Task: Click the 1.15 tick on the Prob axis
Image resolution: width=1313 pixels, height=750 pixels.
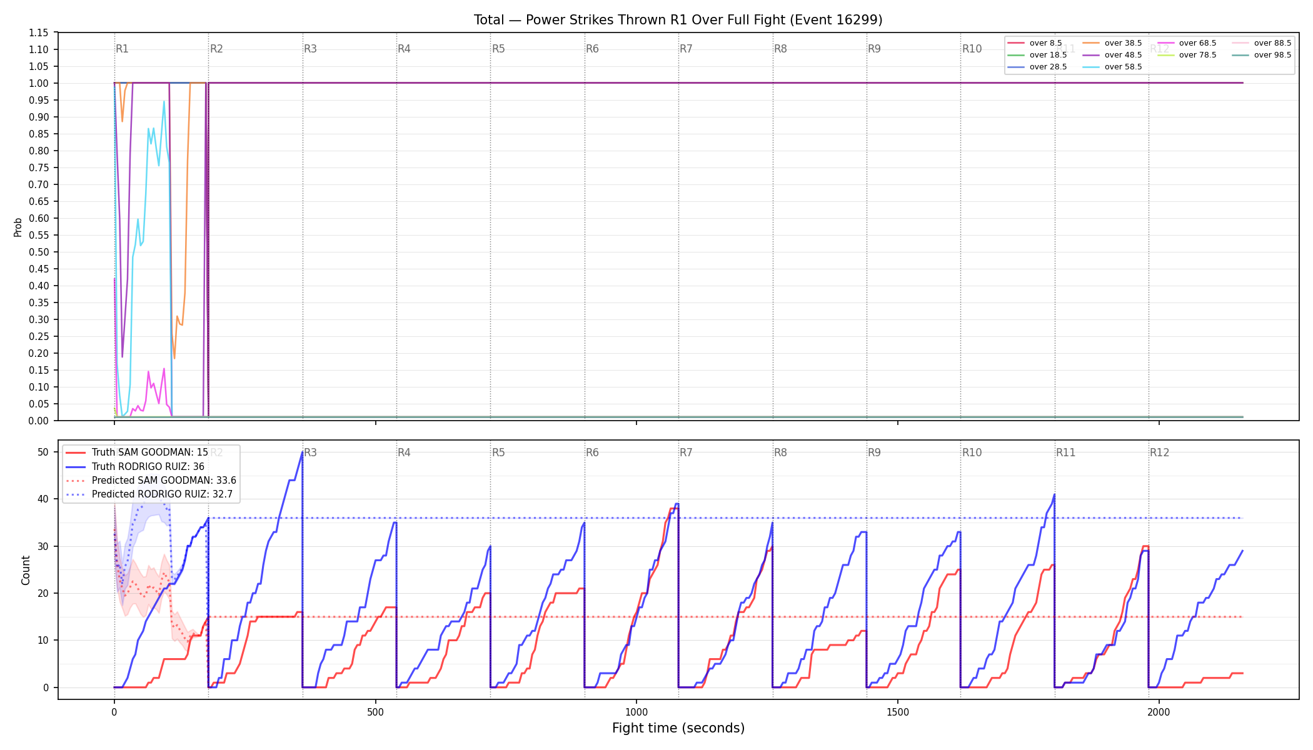Action: coord(39,32)
